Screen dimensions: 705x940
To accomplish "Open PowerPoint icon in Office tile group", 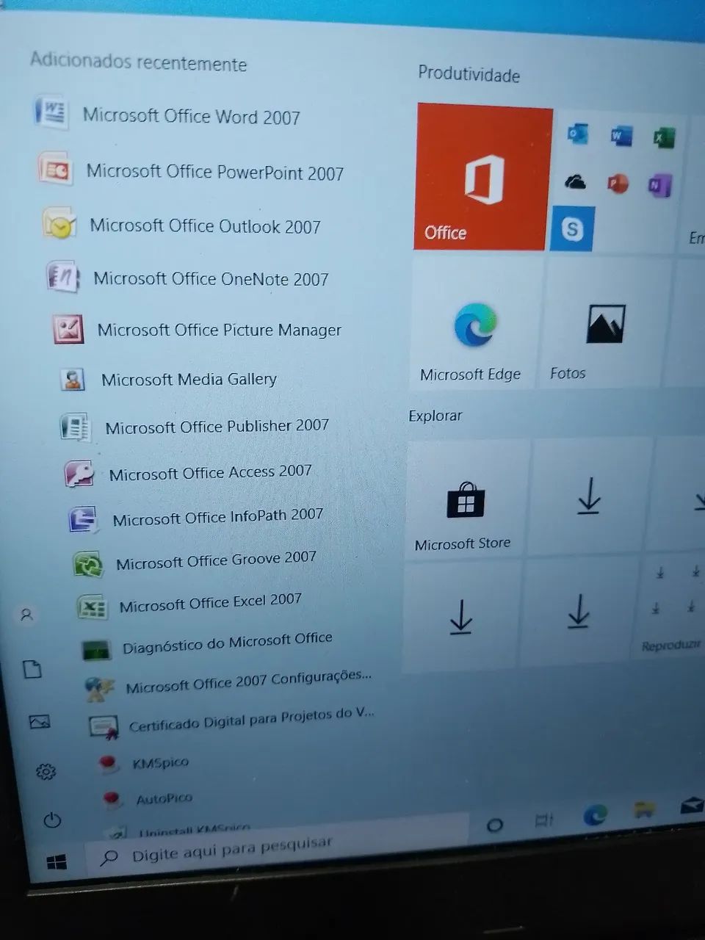I will 618,184.
